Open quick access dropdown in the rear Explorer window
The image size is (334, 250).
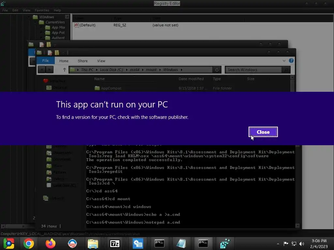coord(55,45)
